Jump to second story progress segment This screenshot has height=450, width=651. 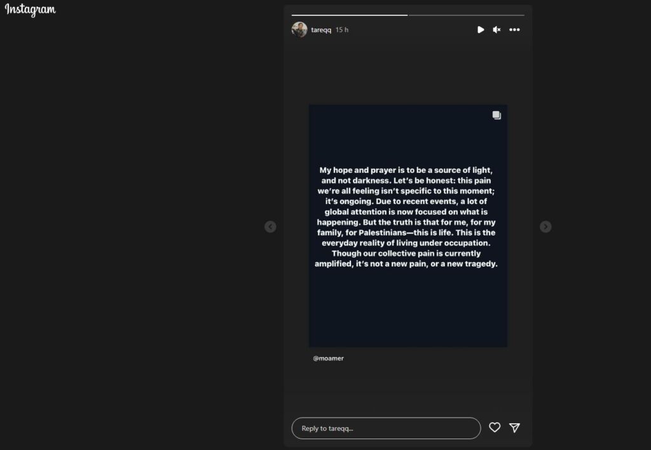coord(467,15)
